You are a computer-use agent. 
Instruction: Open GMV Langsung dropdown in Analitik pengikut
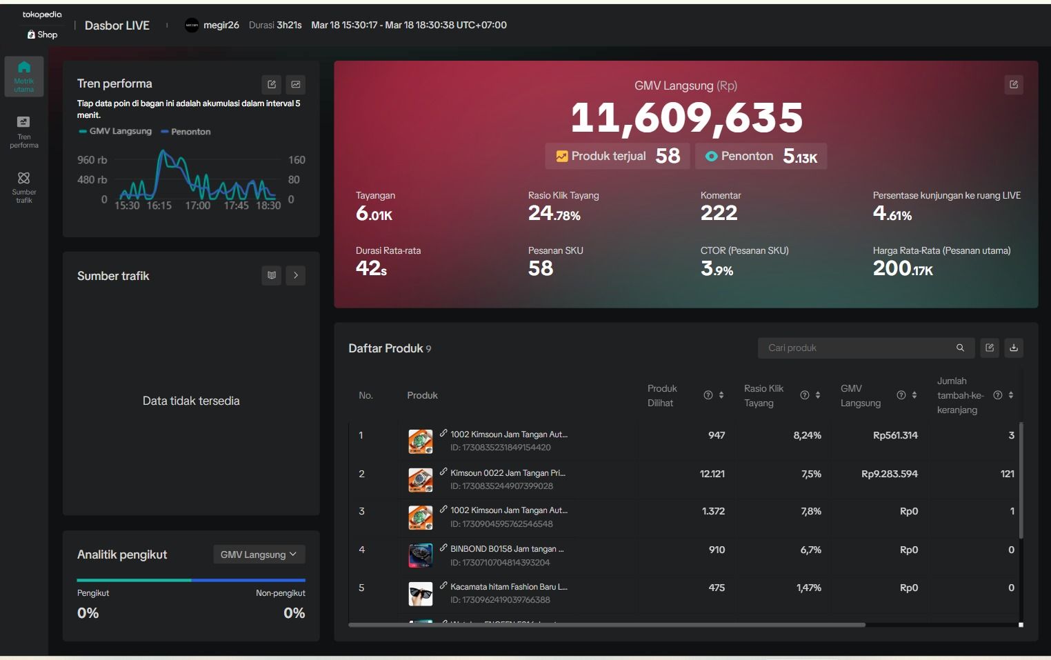click(259, 554)
